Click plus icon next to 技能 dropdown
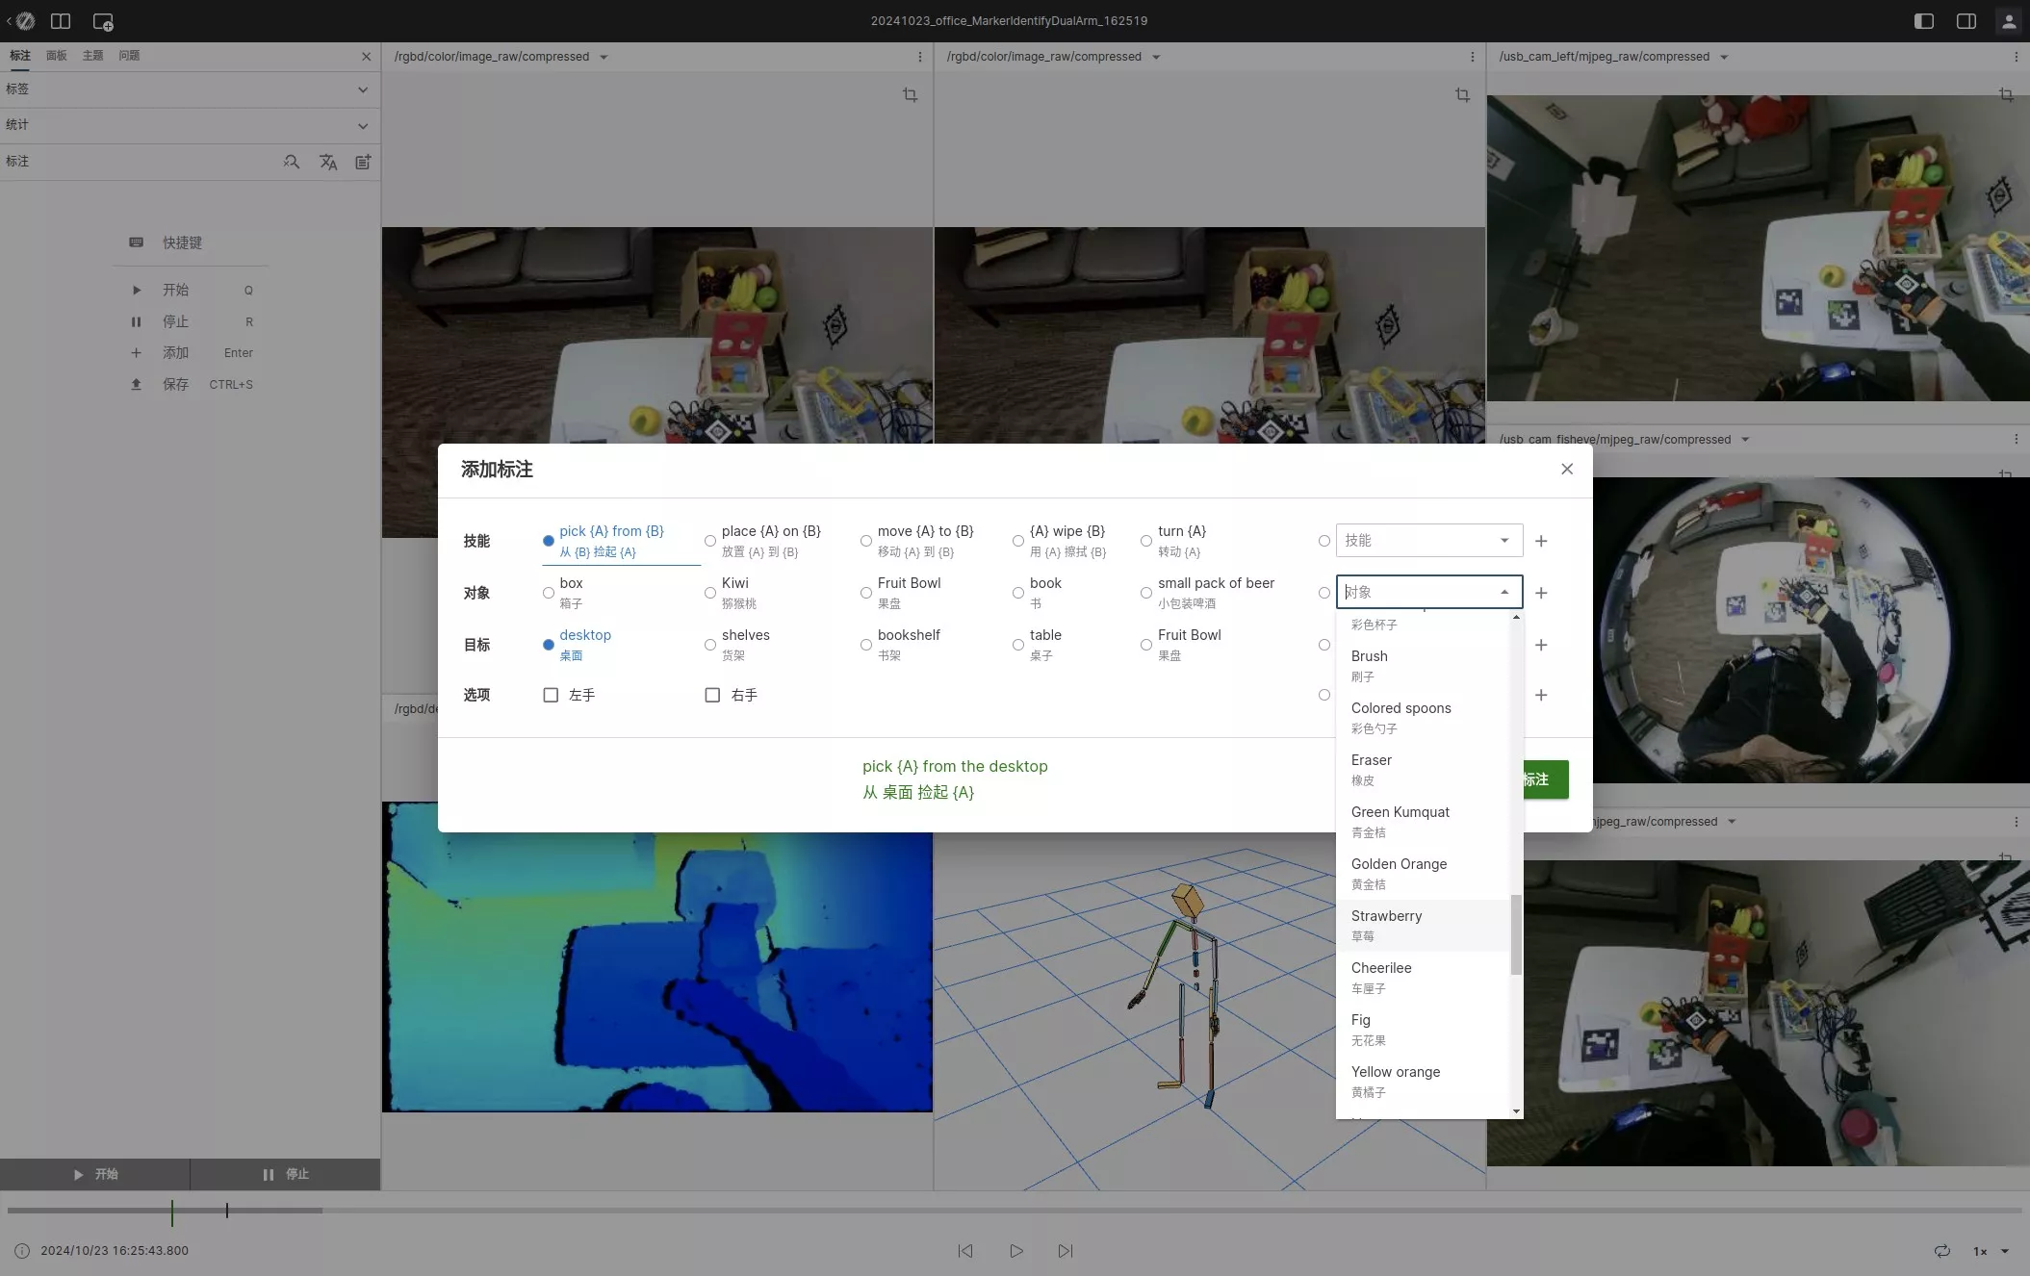 [1541, 541]
